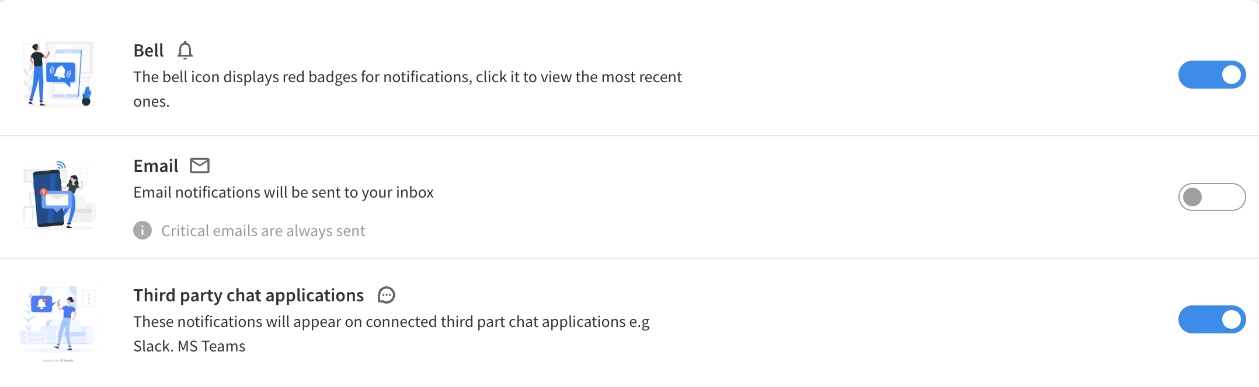Click the 'Third party chat applications' heading
This screenshot has height=387, width=1259.
tap(248, 295)
